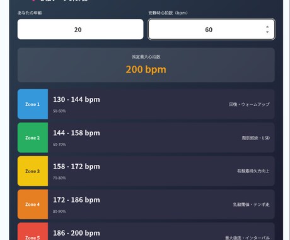This screenshot has height=240, width=290.
Task: Click the Zone 1 warm-up description text
Action: coord(249,104)
